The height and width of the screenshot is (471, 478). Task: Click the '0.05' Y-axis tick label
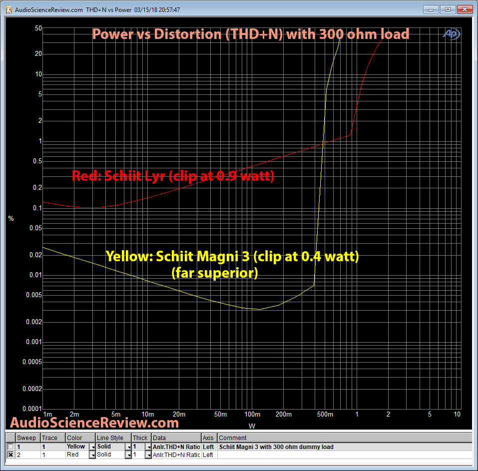pos(35,228)
